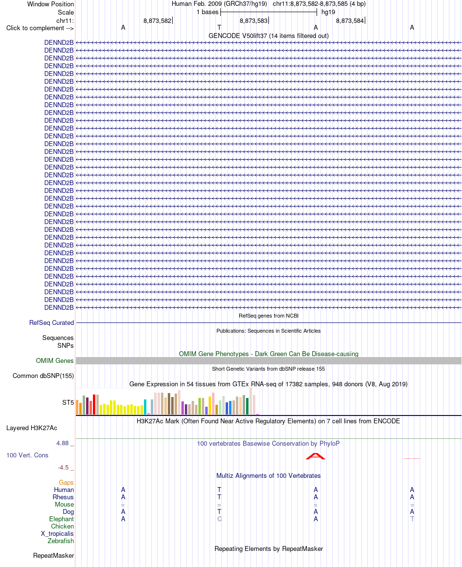The height and width of the screenshot is (567, 462).
Task: Click the Human Feb. 2009 (GRCh37/hg19) title
Action: pos(219,4)
